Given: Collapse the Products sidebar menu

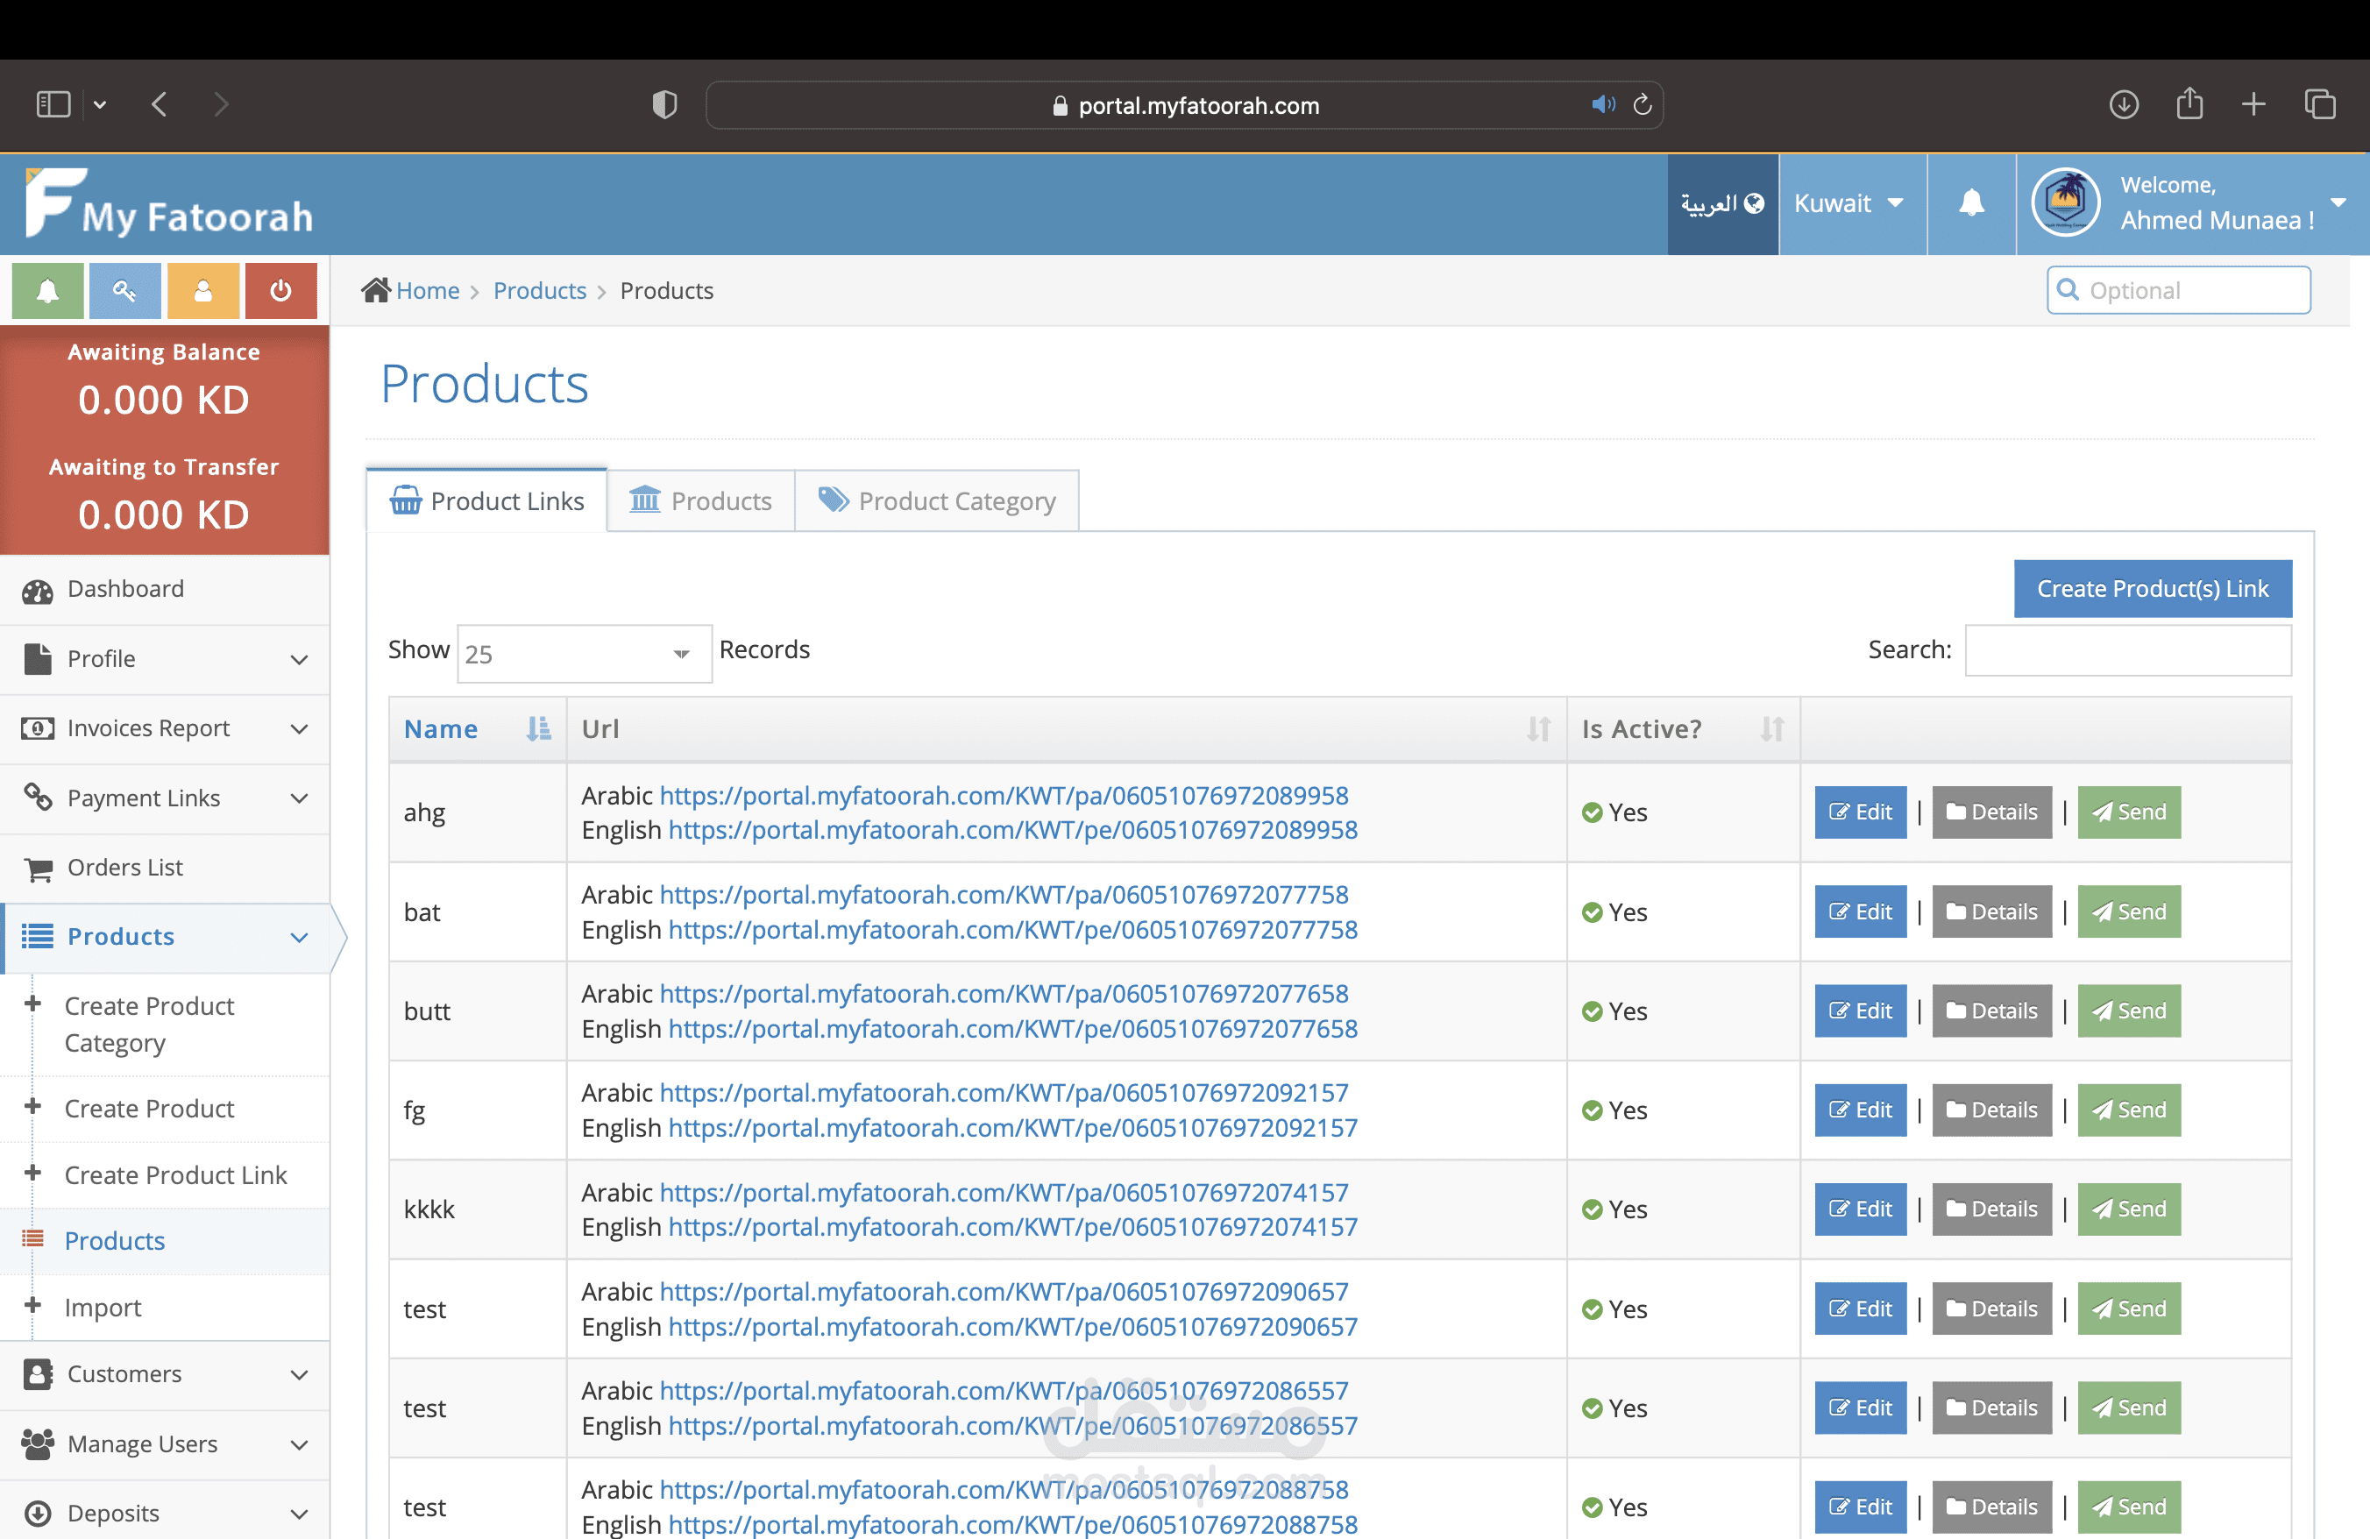Looking at the screenshot, I should (x=166, y=938).
